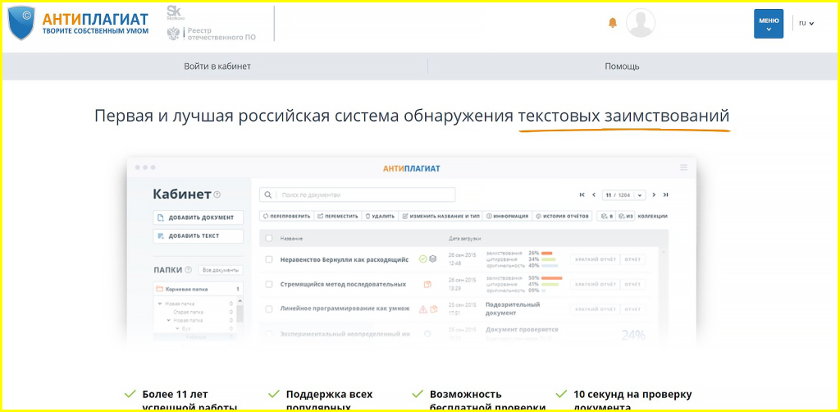Click the Все документы button

coord(220,270)
